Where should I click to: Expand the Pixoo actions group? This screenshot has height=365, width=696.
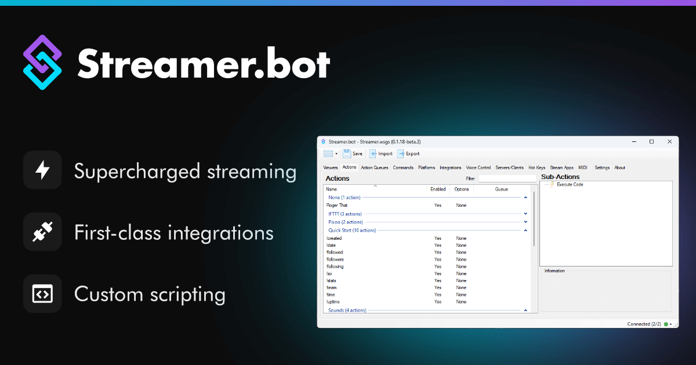click(x=525, y=222)
